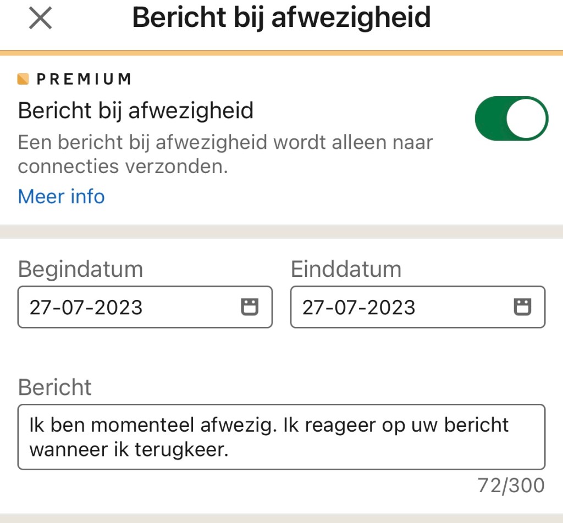Screen dimensions: 563x523
Task: Open the Begindatum calendar picker icon
Action: 250,307
